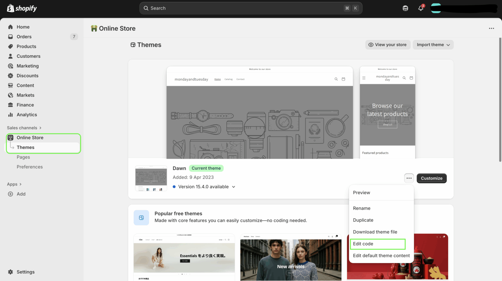Choose Duplicate from the context menu
This screenshot has height=281, width=502.
click(x=363, y=220)
